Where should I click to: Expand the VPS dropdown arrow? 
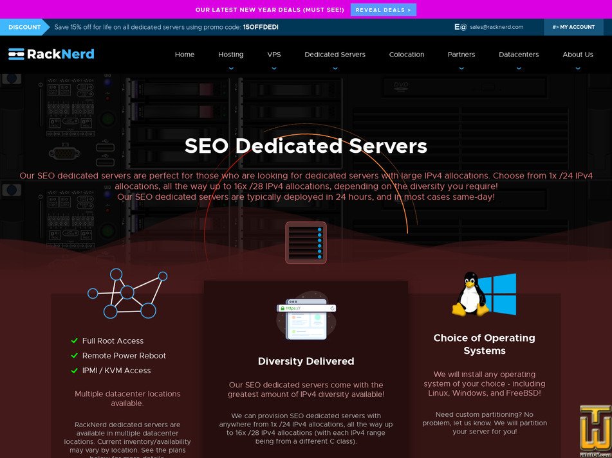point(274,68)
